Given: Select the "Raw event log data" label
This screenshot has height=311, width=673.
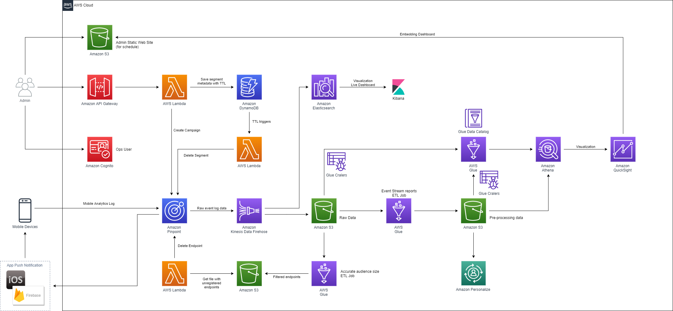Looking at the screenshot, I should [x=212, y=208].
